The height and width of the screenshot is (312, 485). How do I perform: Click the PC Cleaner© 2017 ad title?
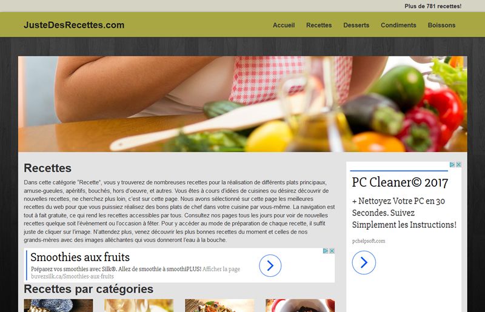point(400,182)
